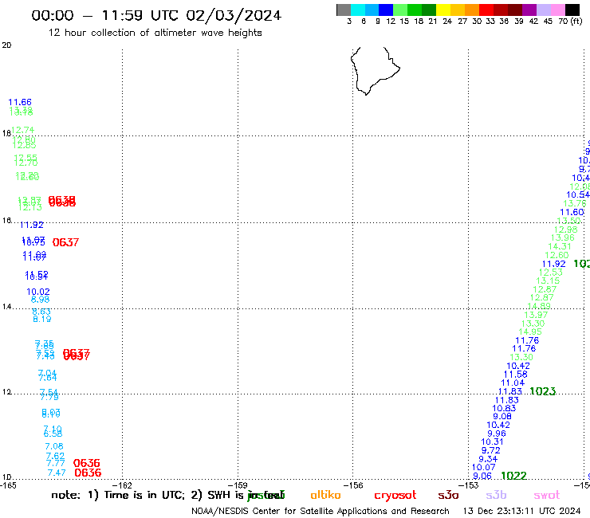Select the bright red swatch in the legend

[486, 10]
